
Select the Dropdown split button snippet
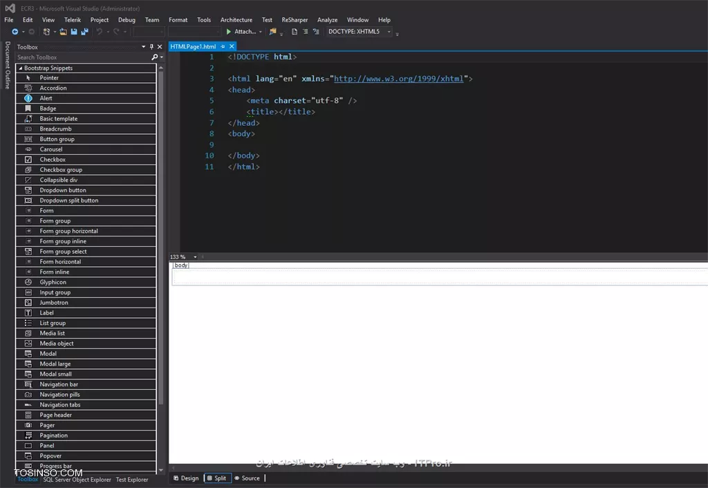86,200
